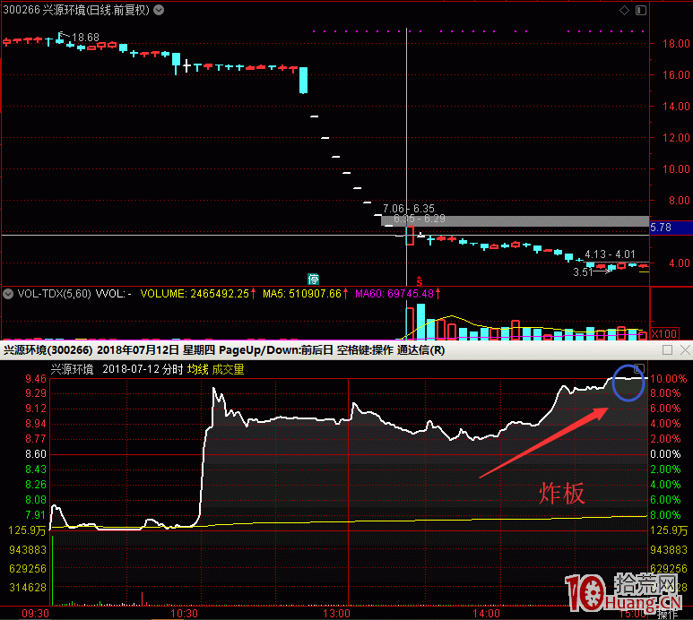693x620 pixels.
Task: Click the 4.13 - 4.01 gap annotation
Action: click(610, 254)
